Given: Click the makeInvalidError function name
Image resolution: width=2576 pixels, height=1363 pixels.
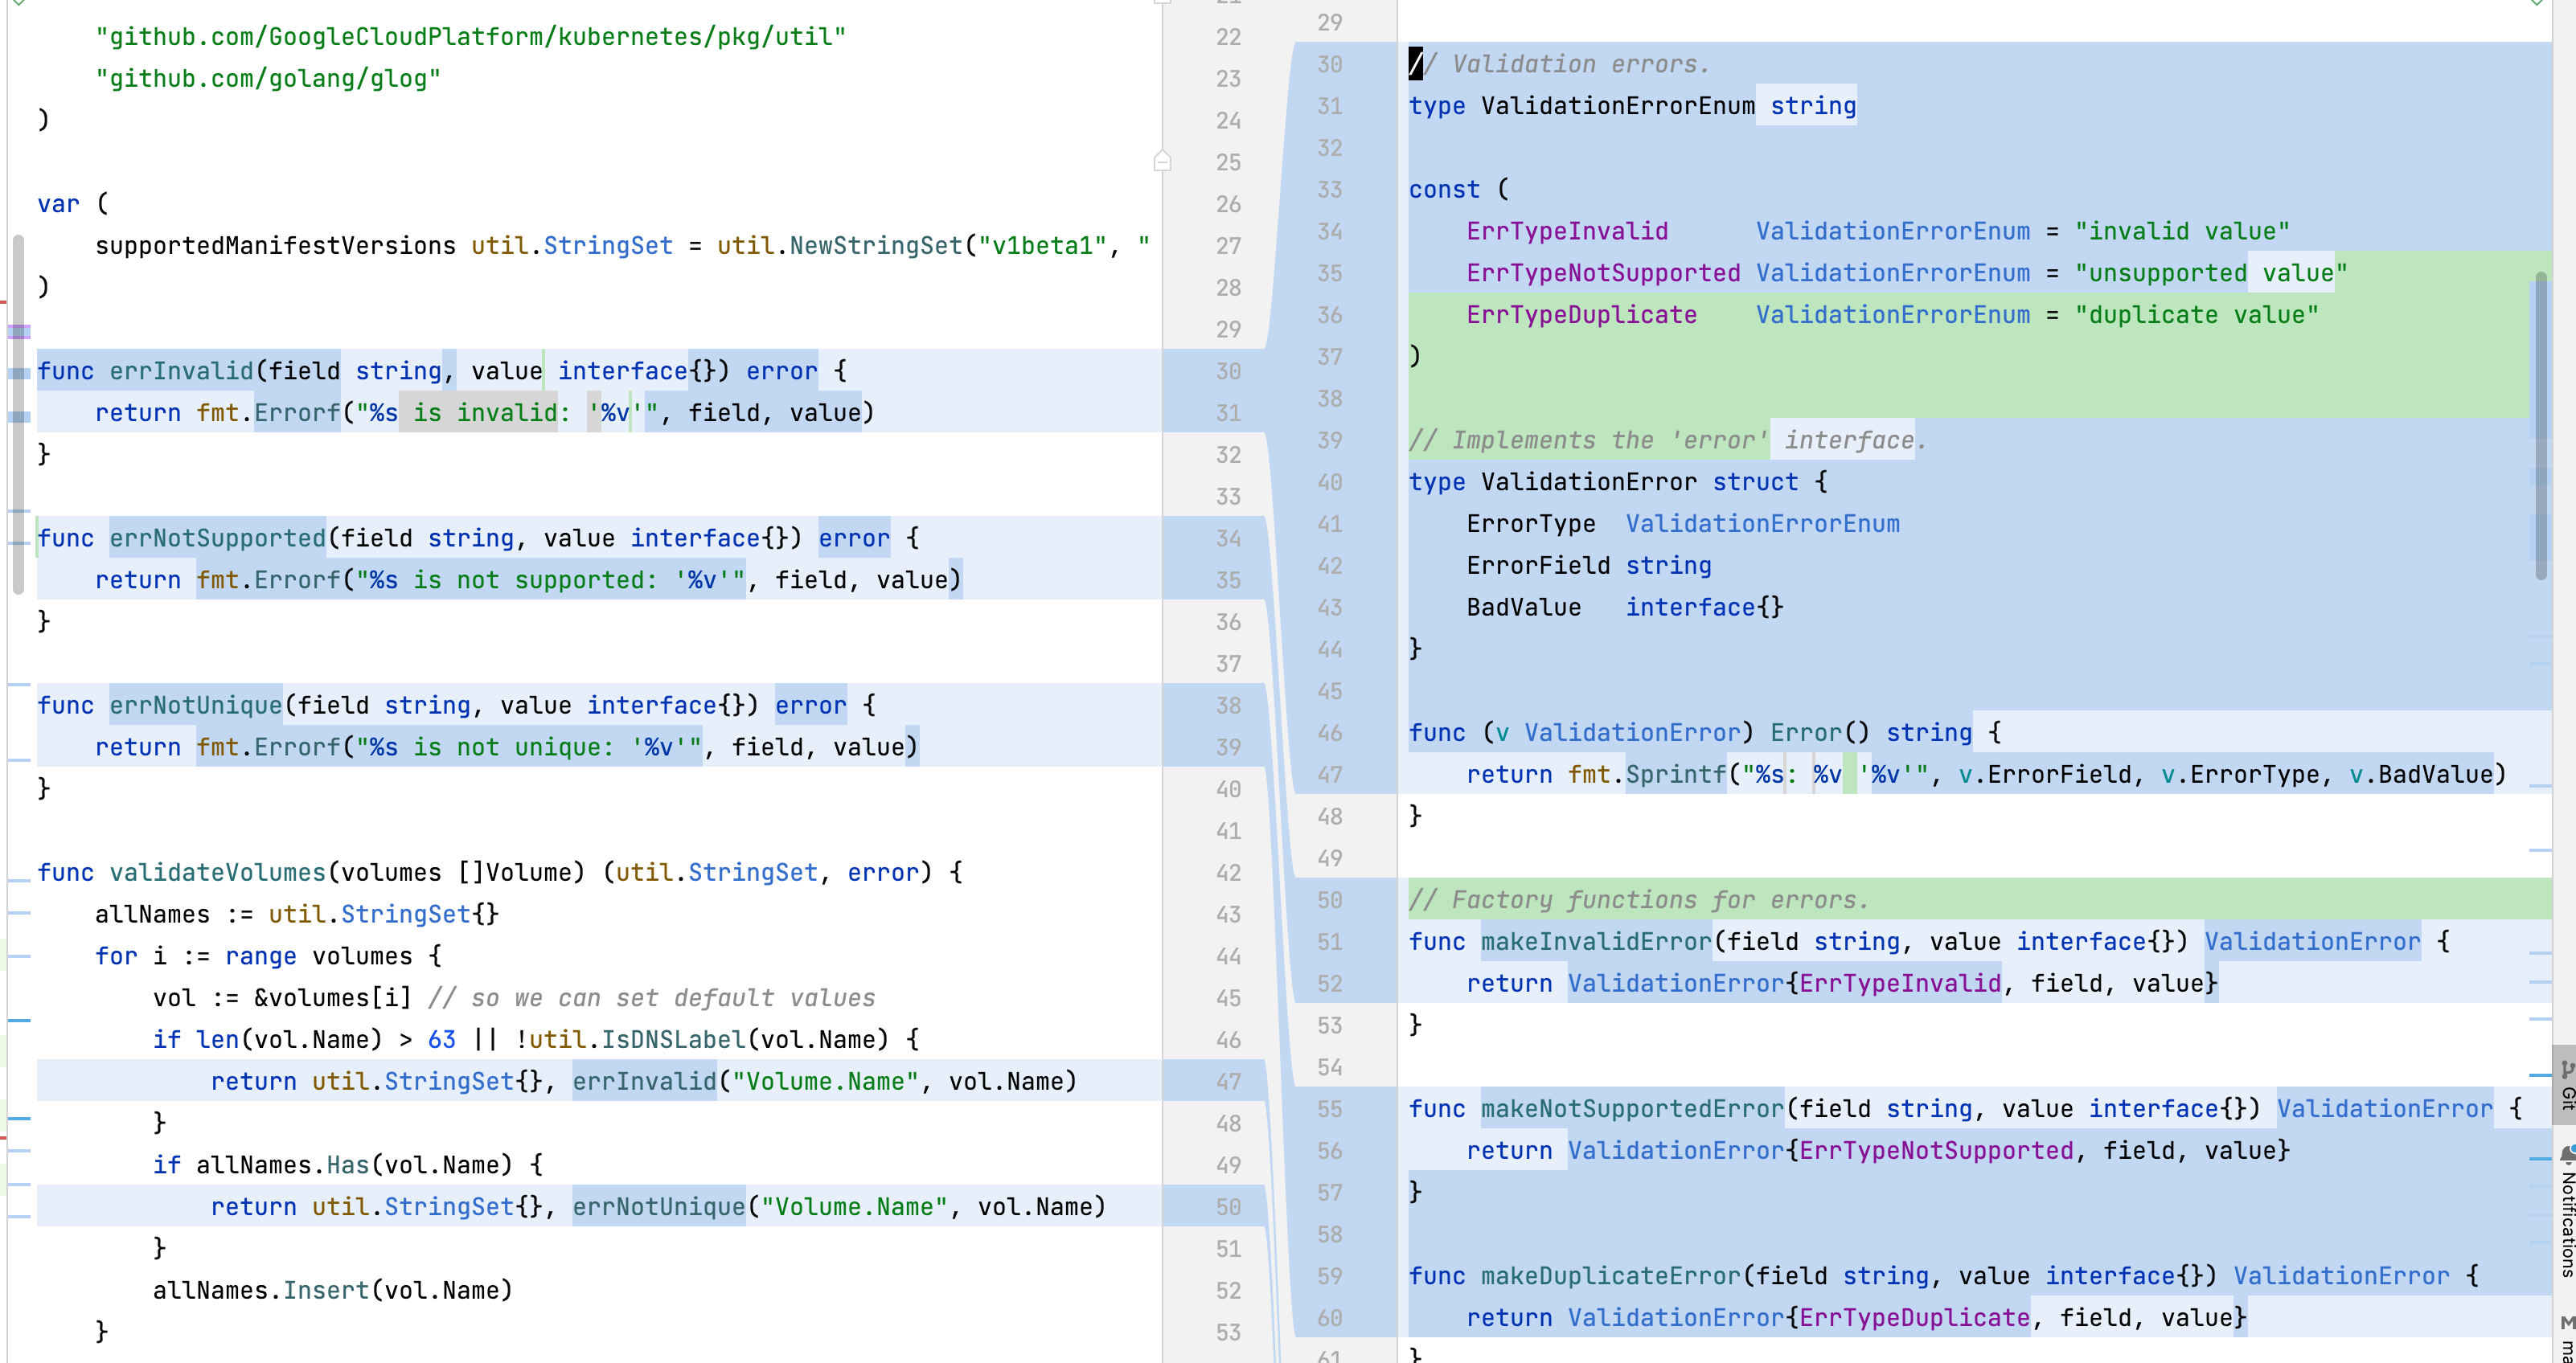Looking at the screenshot, I should point(1595,941).
